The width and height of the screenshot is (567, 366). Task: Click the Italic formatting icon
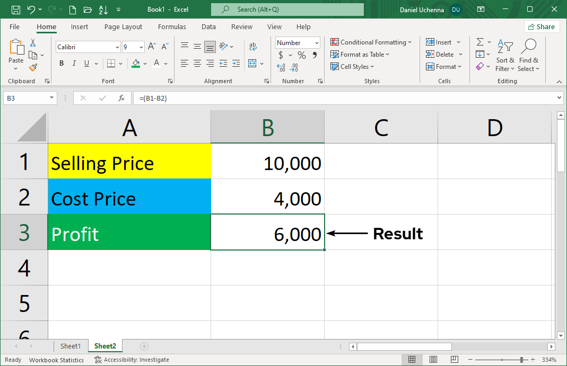point(74,63)
